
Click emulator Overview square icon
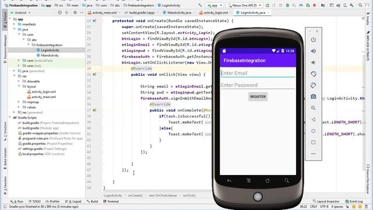click(x=314, y=142)
